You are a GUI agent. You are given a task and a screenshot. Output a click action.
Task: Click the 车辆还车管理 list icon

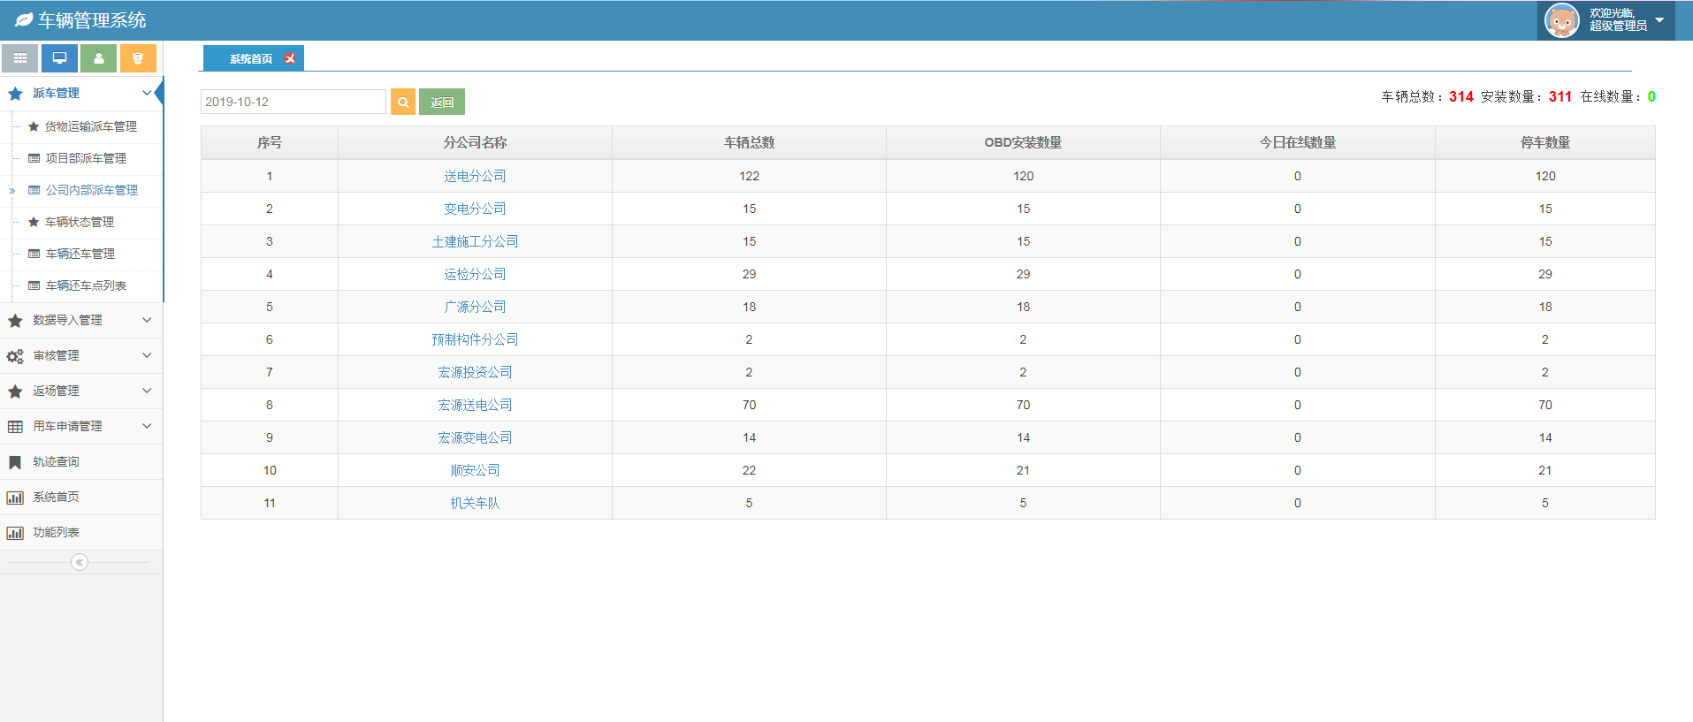pyautogui.click(x=34, y=254)
